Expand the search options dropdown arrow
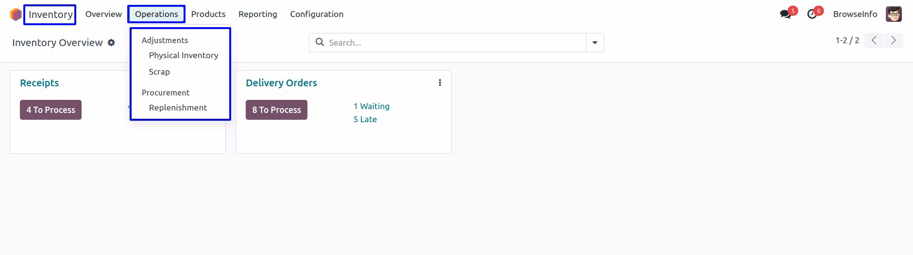Image resolution: width=913 pixels, height=255 pixels. click(x=595, y=43)
